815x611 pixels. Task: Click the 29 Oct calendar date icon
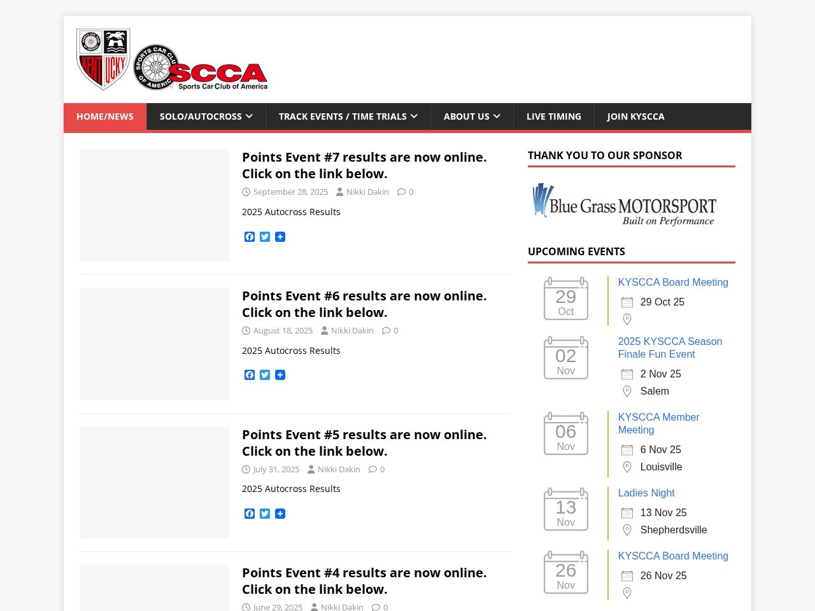click(565, 299)
